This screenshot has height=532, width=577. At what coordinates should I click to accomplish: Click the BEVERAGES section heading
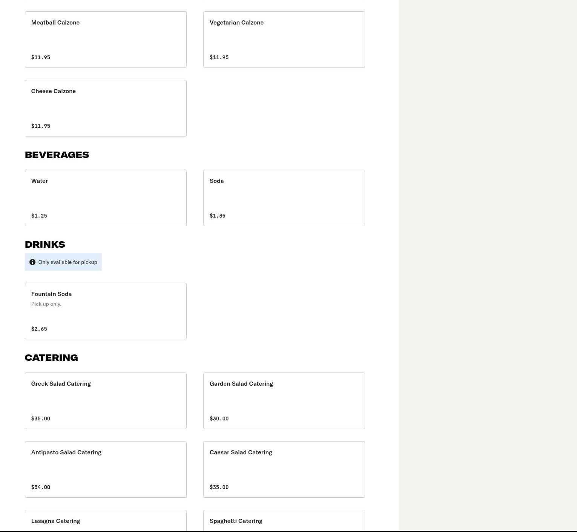pyautogui.click(x=57, y=155)
